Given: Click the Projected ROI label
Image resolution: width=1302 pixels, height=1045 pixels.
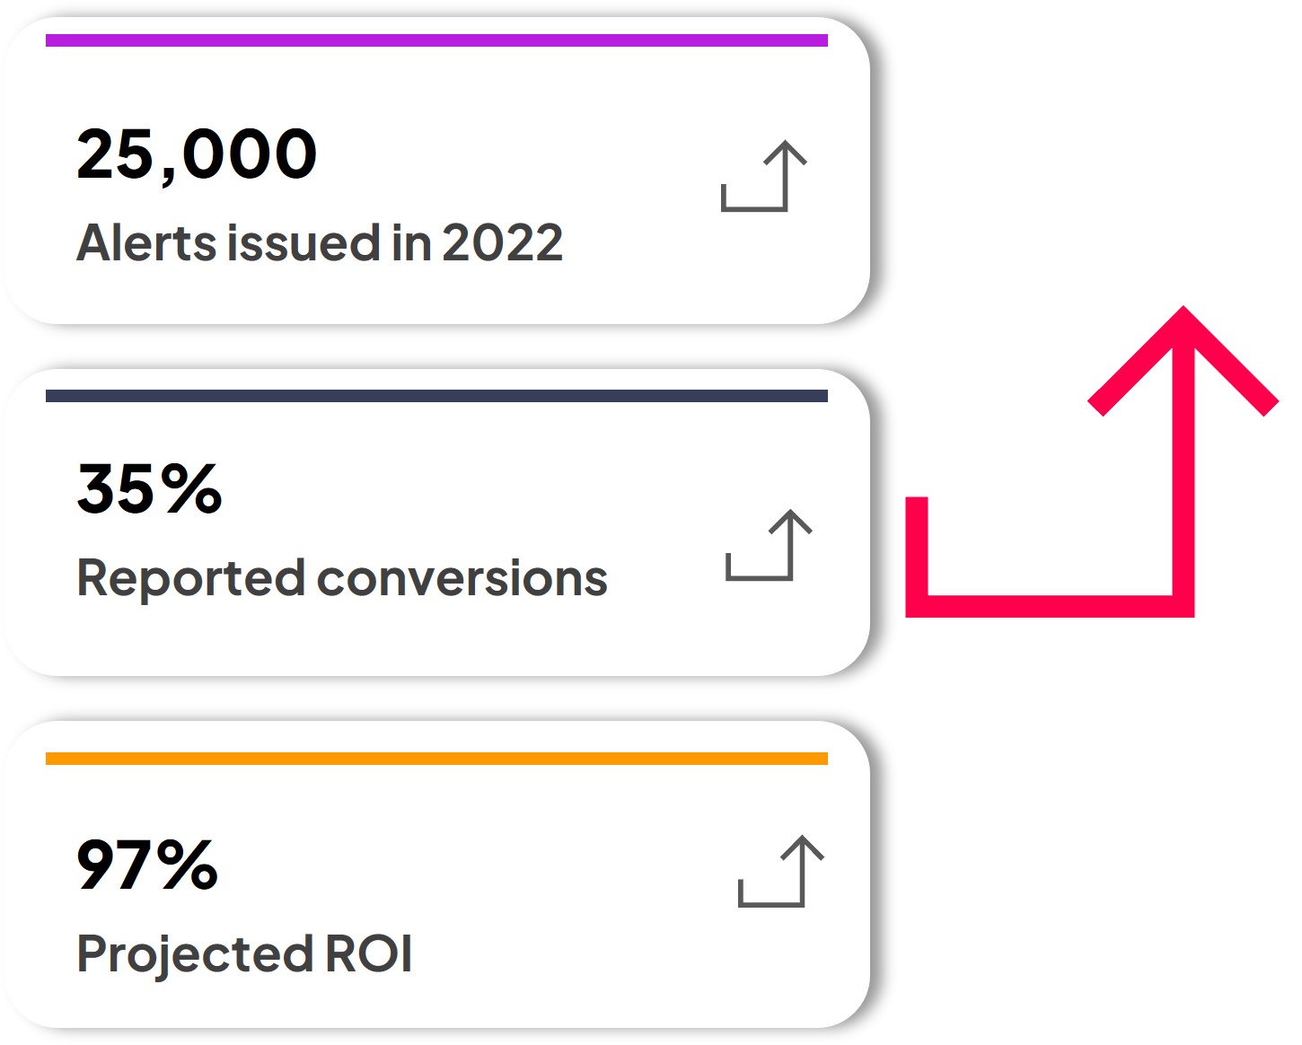Looking at the screenshot, I should [x=244, y=953].
